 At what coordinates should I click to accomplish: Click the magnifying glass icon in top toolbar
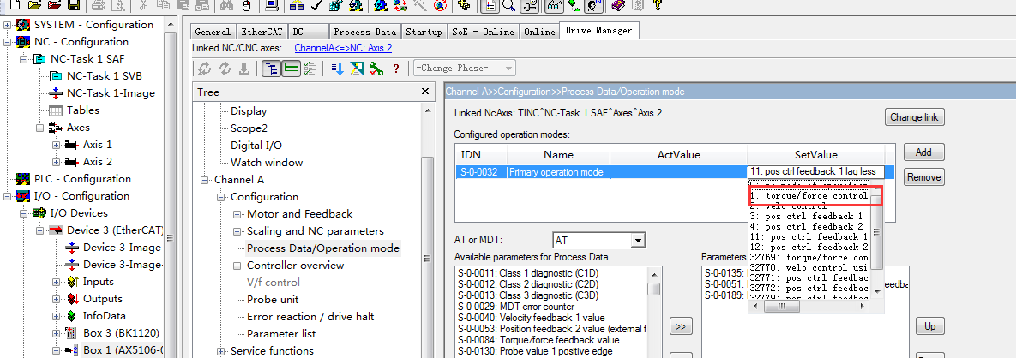pos(509,6)
